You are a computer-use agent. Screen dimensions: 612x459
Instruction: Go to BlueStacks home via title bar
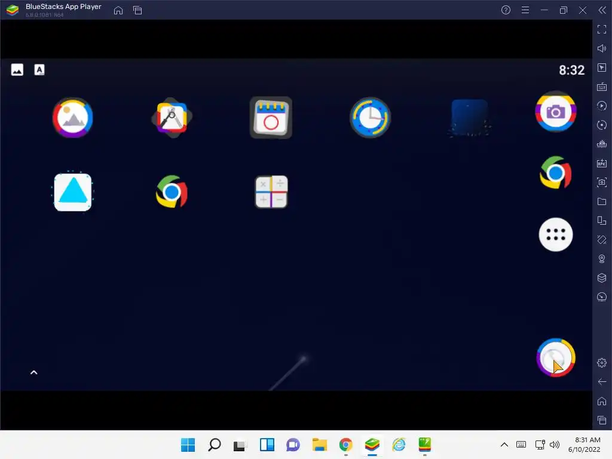click(x=118, y=10)
